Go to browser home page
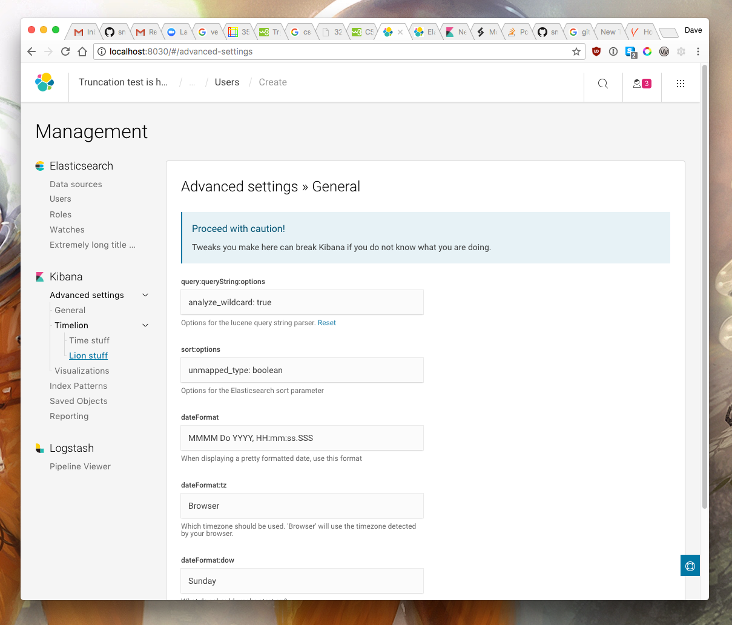The height and width of the screenshot is (625, 732). click(82, 51)
